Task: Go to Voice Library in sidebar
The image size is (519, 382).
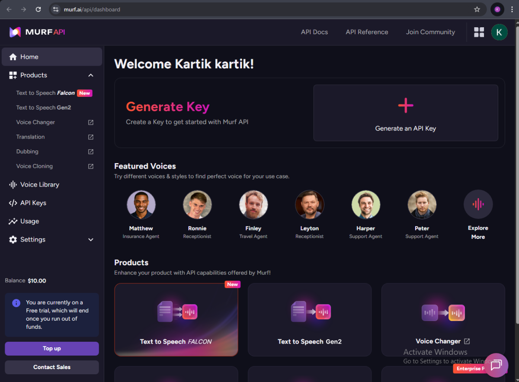Action: pos(39,185)
